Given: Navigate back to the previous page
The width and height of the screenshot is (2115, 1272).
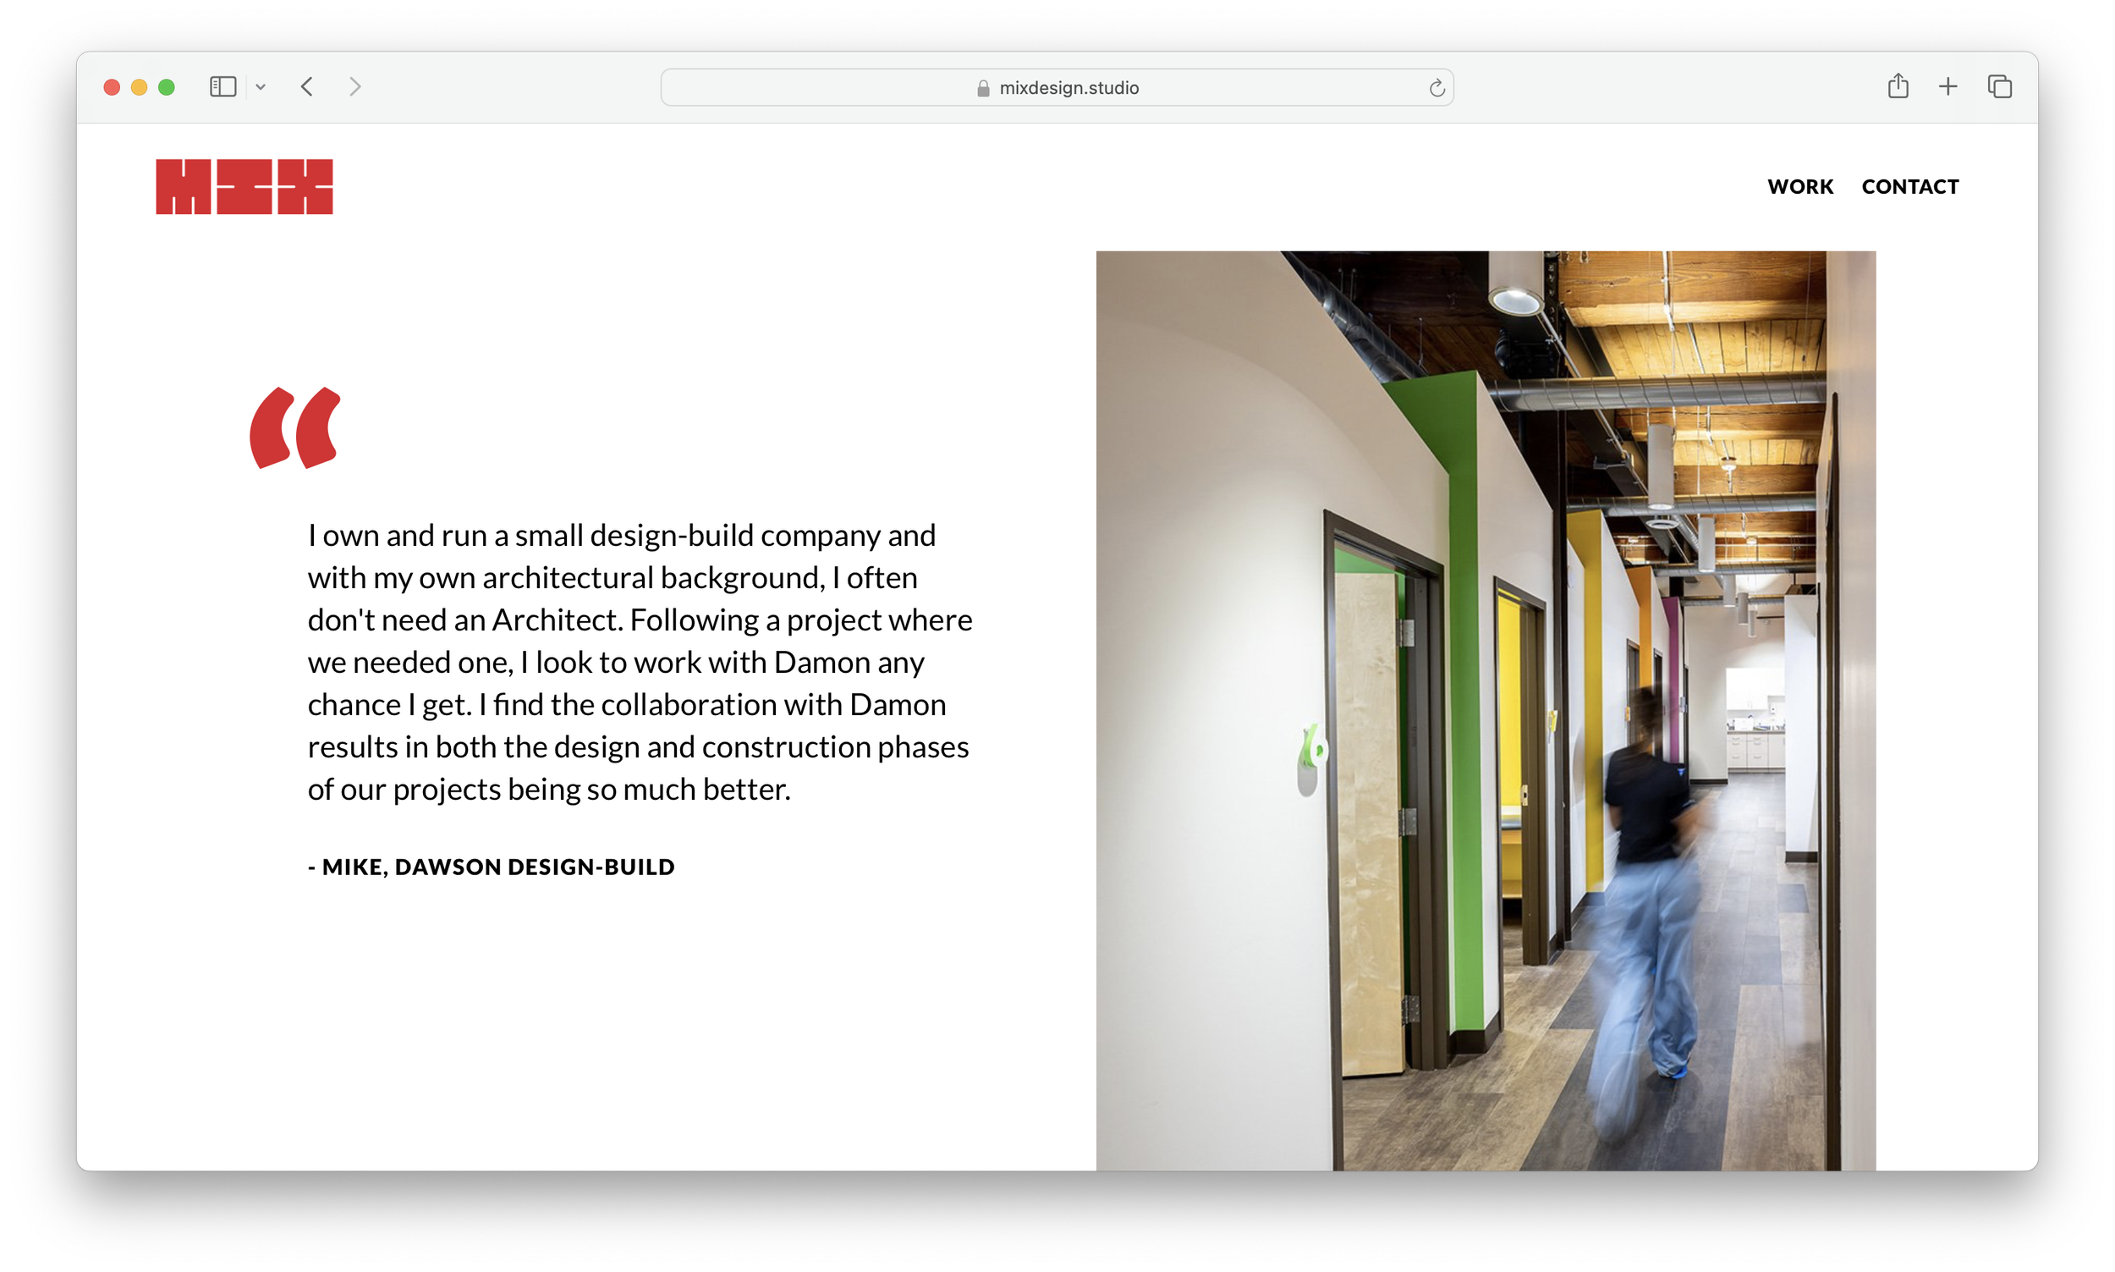Looking at the screenshot, I should click(x=308, y=86).
